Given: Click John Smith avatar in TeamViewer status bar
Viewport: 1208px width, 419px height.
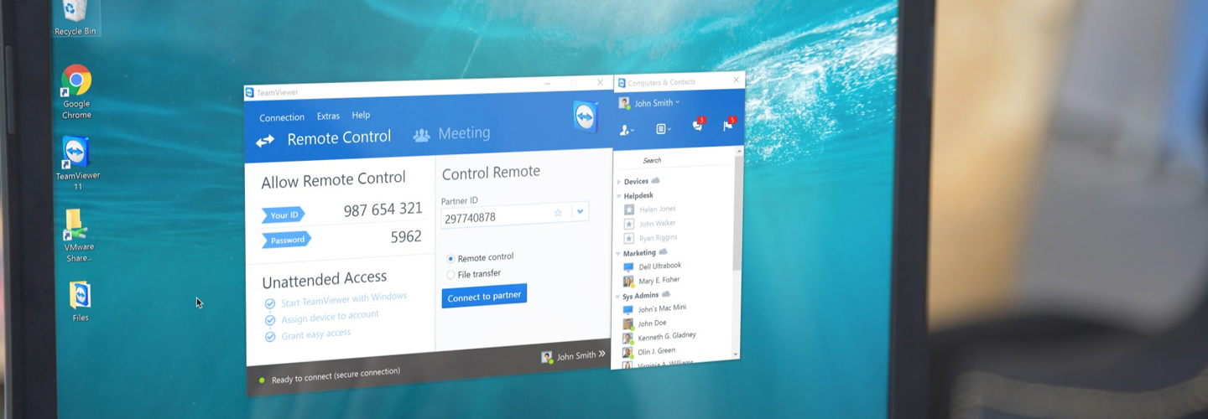Looking at the screenshot, I should 547,358.
